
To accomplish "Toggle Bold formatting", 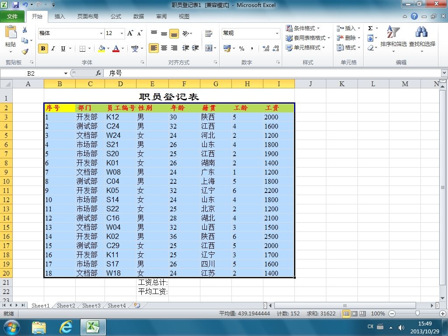I will [x=43, y=49].
